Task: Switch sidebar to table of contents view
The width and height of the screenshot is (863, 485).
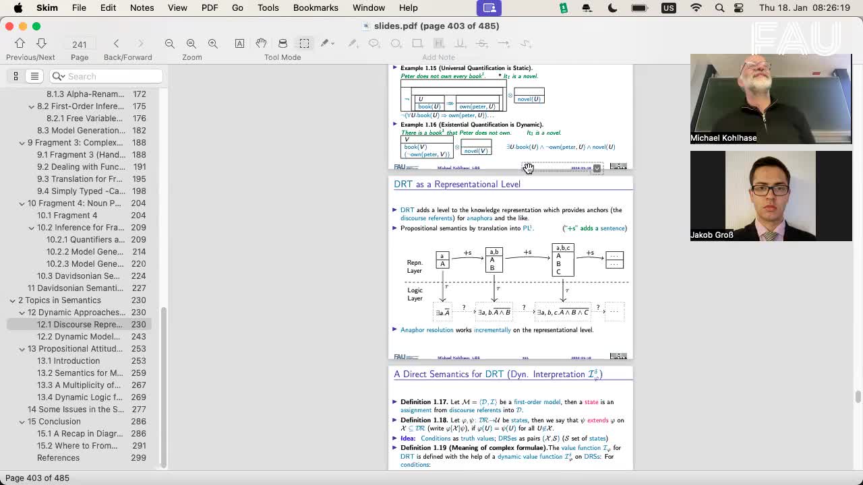Action: (34, 76)
